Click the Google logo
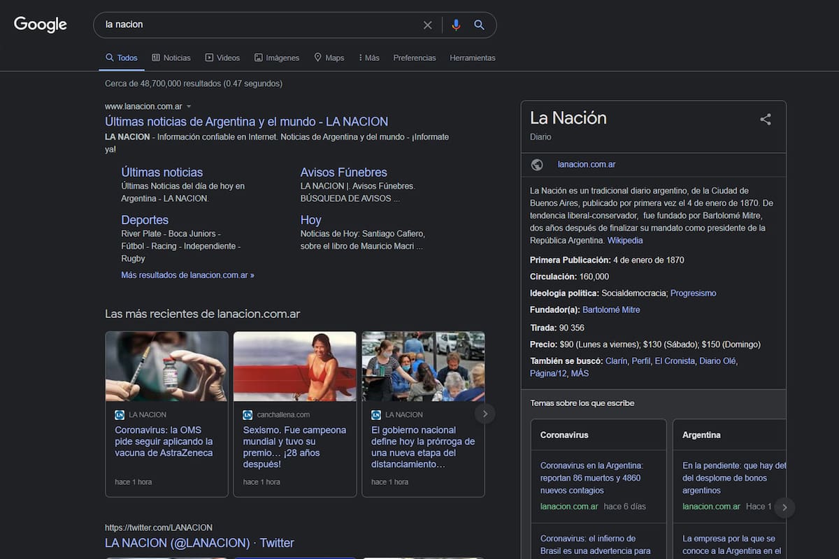This screenshot has height=559, width=839. 40,24
